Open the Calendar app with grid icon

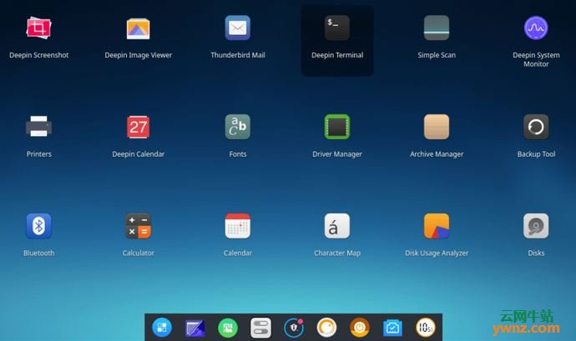click(x=238, y=226)
